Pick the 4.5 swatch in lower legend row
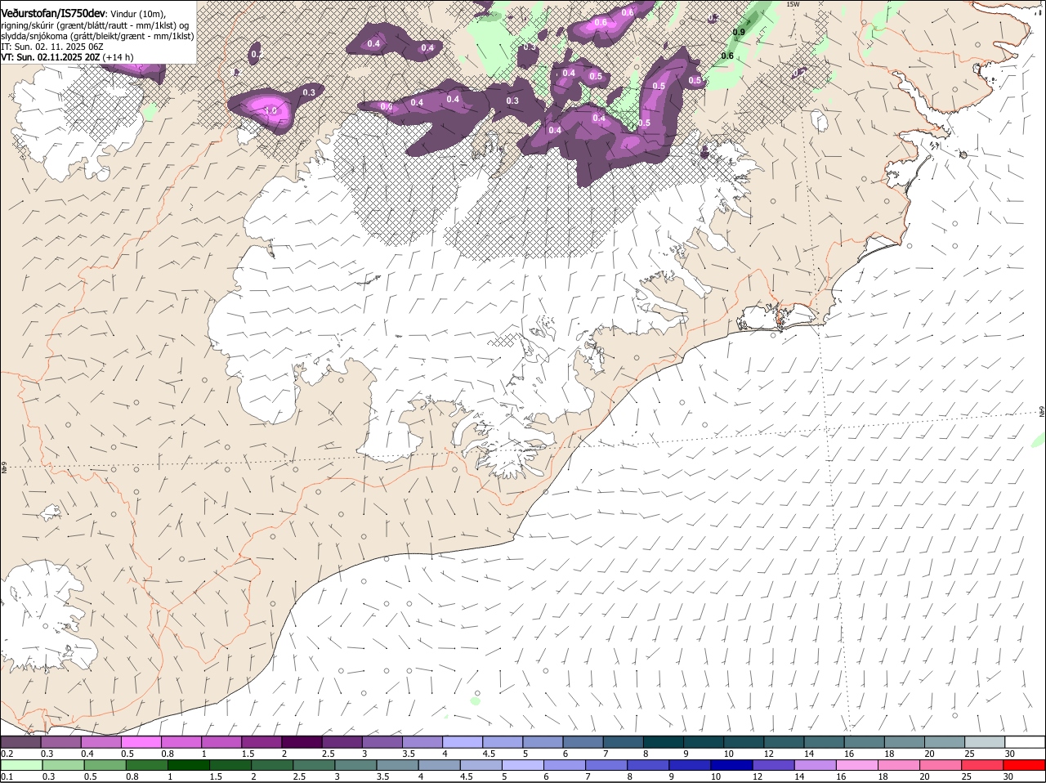Screen dimensions: 1046x783 point(481,766)
